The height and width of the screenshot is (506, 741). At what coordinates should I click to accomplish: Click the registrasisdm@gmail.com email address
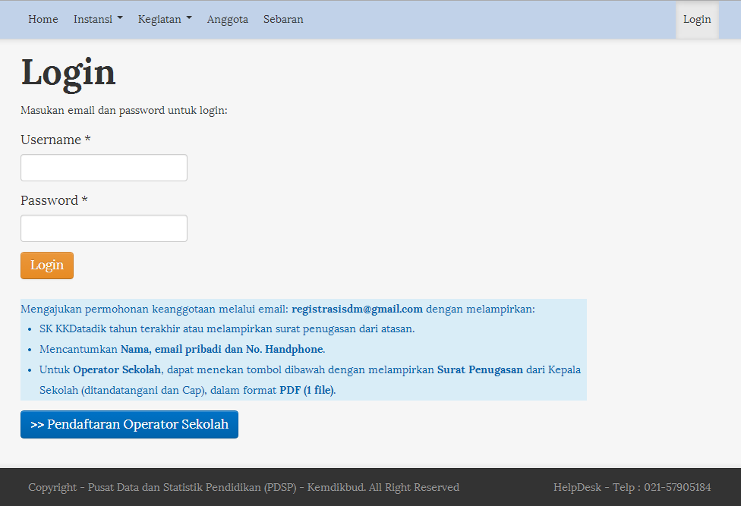357,309
